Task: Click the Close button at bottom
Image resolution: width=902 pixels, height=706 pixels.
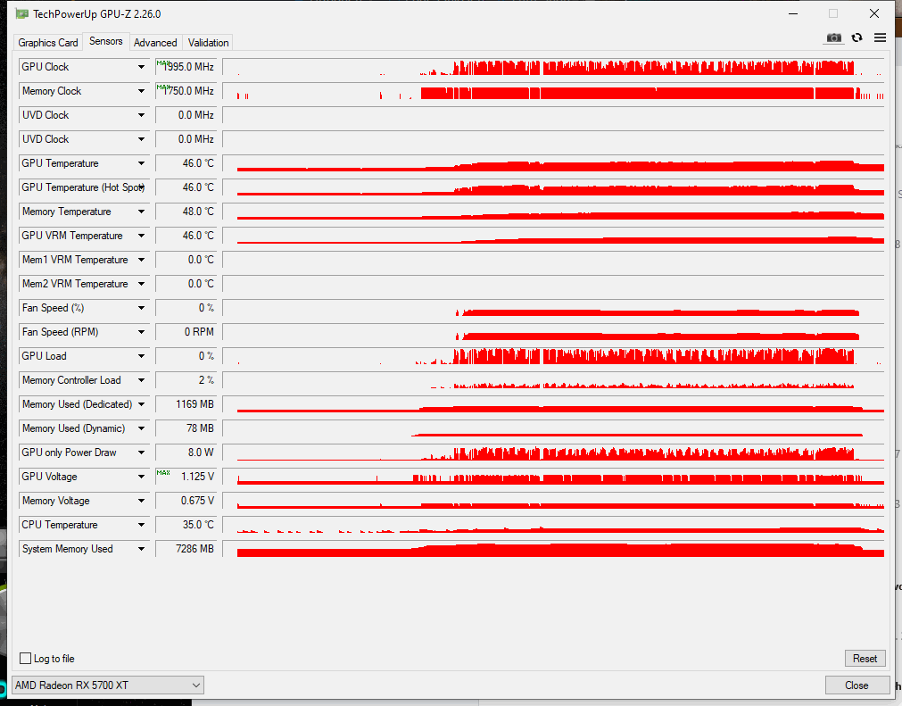Action: coord(856,685)
